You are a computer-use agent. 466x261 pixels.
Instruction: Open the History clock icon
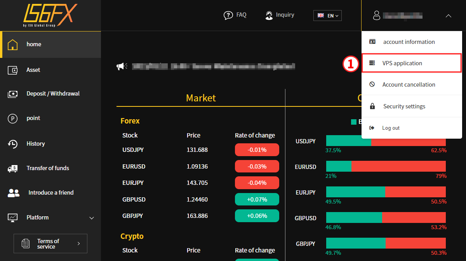[x=13, y=144]
